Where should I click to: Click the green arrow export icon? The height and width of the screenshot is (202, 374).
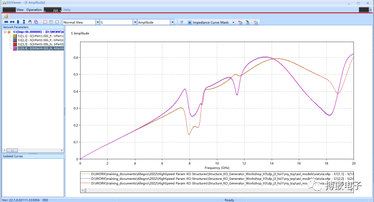[x=247, y=22]
